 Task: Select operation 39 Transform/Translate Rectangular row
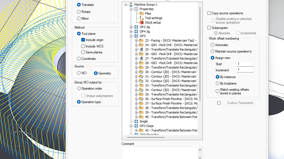171,112
